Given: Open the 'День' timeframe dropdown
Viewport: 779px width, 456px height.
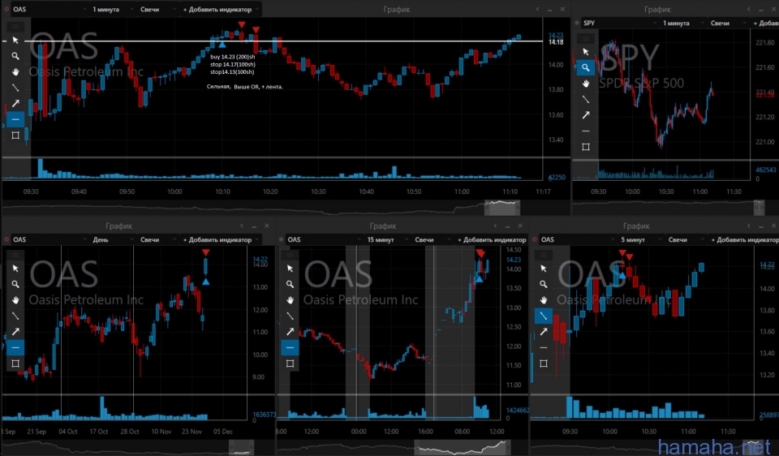Looking at the screenshot, I should 113,239.
